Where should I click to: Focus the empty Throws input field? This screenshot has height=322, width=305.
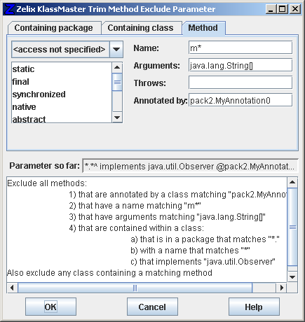click(x=240, y=83)
